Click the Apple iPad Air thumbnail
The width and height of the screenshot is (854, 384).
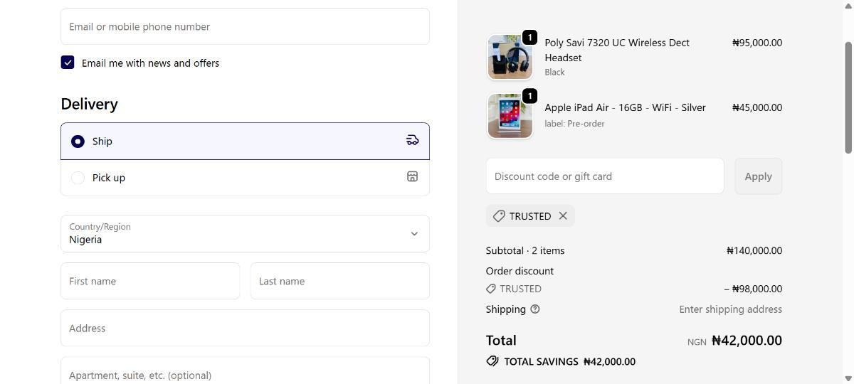pos(510,116)
